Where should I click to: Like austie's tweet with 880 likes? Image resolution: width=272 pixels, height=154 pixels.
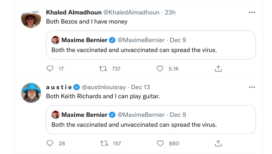tap(160, 143)
